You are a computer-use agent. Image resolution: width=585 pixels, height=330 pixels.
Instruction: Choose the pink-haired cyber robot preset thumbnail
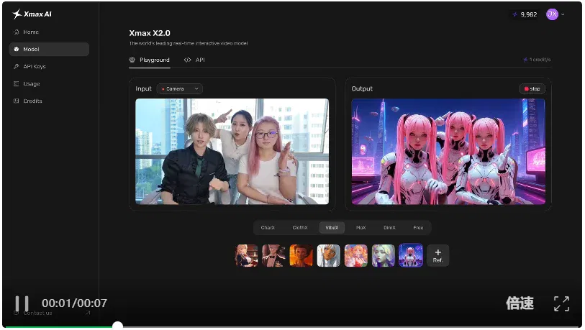[x=411, y=255]
